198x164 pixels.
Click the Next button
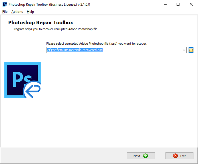point(141,156)
